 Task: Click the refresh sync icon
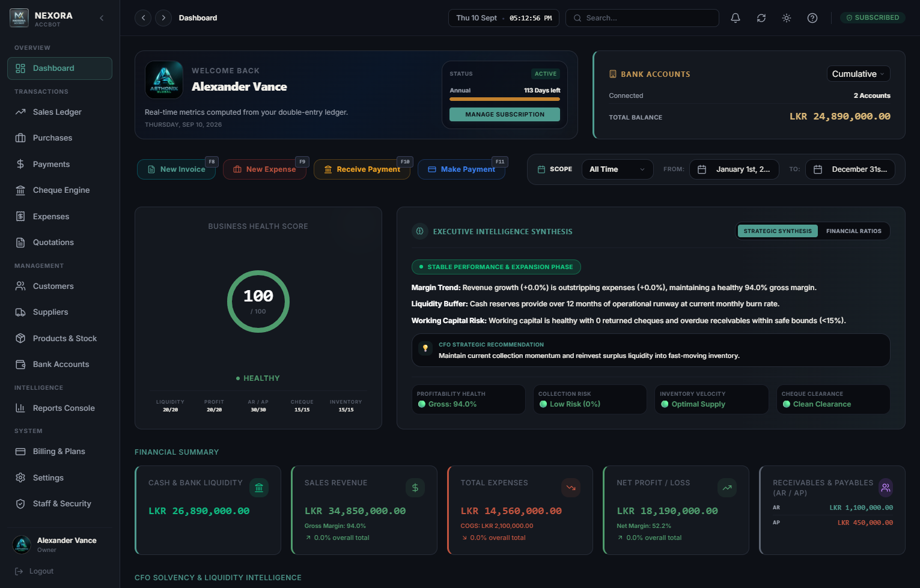tap(761, 18)
